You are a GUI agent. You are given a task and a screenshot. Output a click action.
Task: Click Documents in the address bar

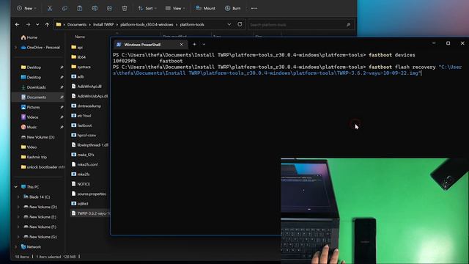coord(76,24)
